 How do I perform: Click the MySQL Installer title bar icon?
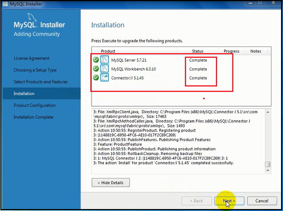tap(5, 3)
